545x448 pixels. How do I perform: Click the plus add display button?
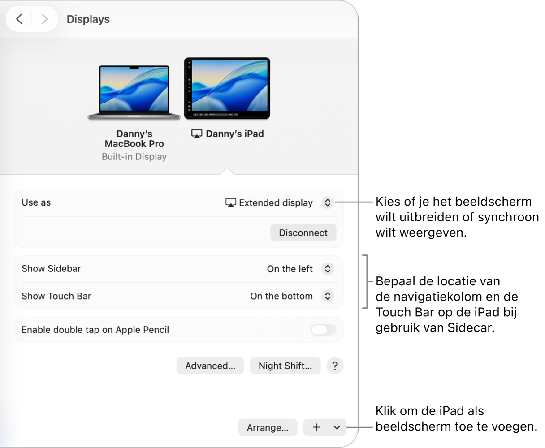tap(316, 427)
